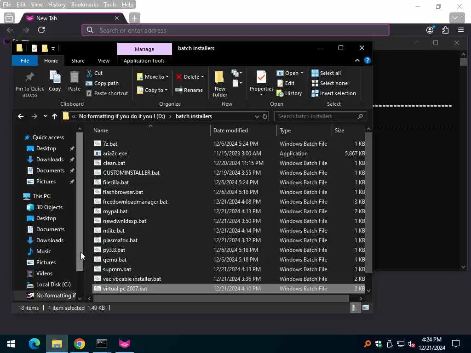The height and width of the screenshot is (353, 471).
Task: Open Windows Start menu
Action: click(x=11, y=344)
